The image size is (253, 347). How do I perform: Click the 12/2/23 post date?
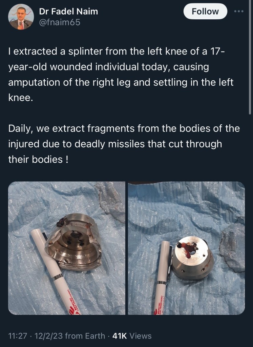[x=48, y=336]
